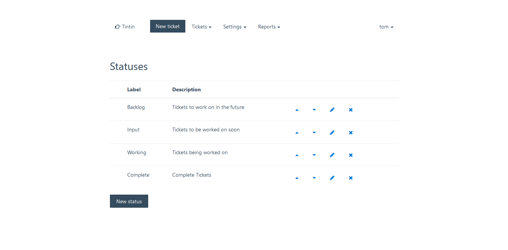Viewport: 508px width, 250px height.
Task: Open the Tickets dropdown menu
Action: (x=201, y=27)
